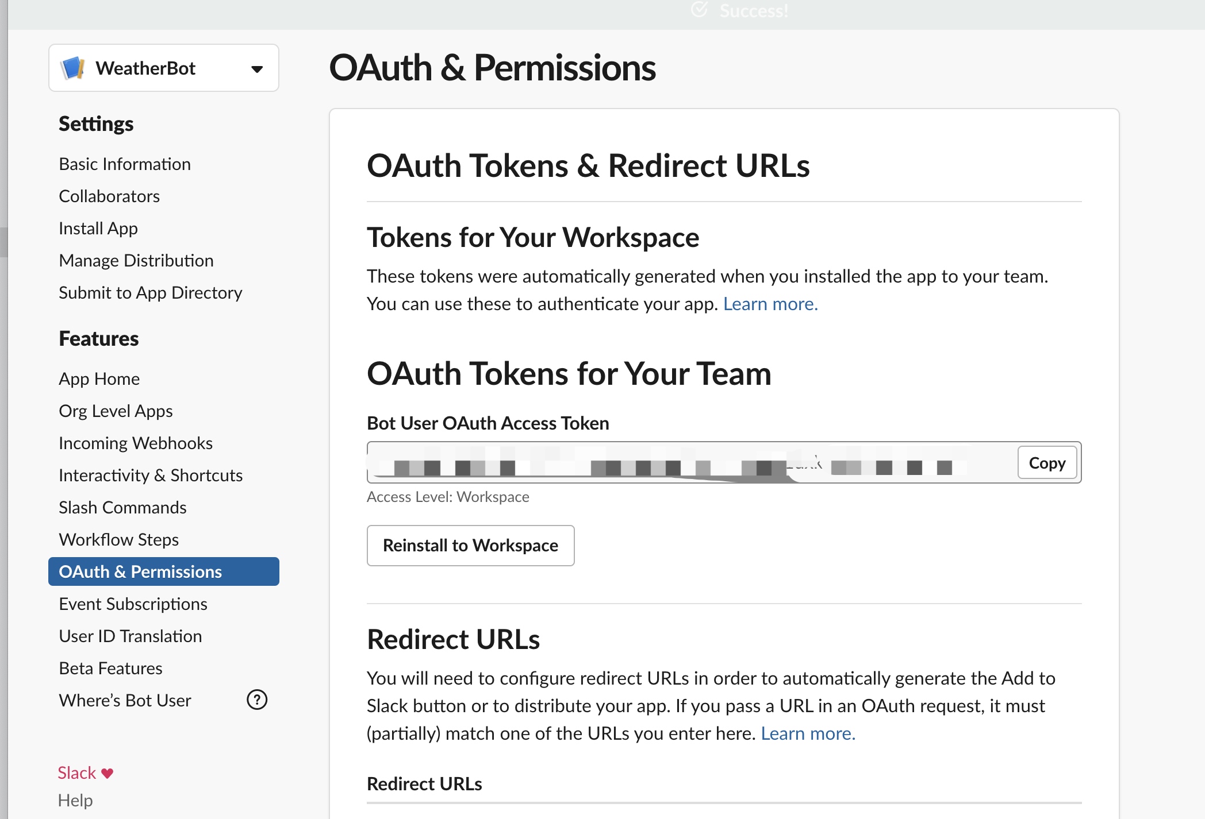Screen dimensions: 1205x819
Task: Copy the bot OAuth access token
Action: (1046, 463)
